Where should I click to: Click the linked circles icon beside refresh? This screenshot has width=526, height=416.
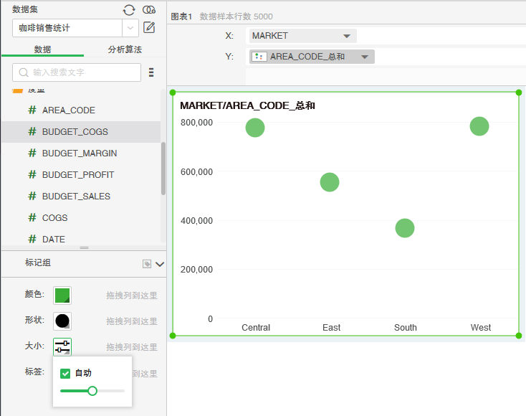[x=149, y=9]
